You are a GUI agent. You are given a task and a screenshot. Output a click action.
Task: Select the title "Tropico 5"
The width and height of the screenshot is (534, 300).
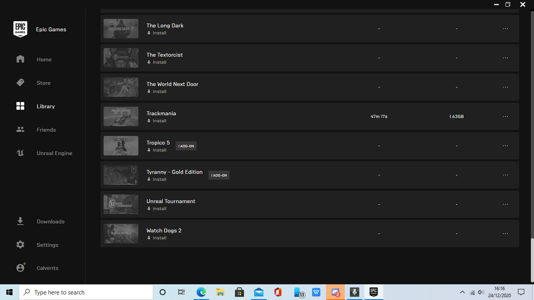158,142
